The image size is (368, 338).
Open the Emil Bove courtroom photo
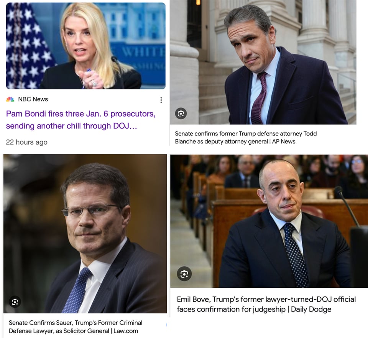click(x=269, y=221)
